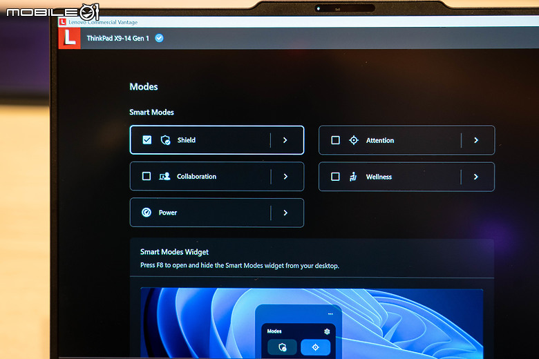Click the Power mode label

[x=168, y=213]
